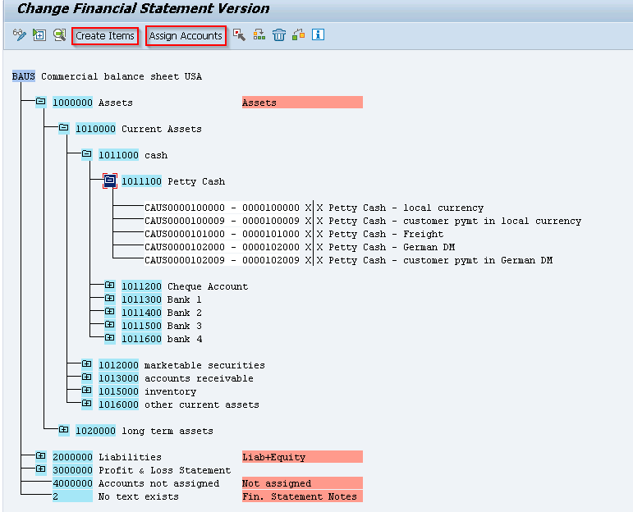Collapse the 1010000 Current Assets node
The height and width of the screenshot is (512, 633).
click(x=64, y=127)
